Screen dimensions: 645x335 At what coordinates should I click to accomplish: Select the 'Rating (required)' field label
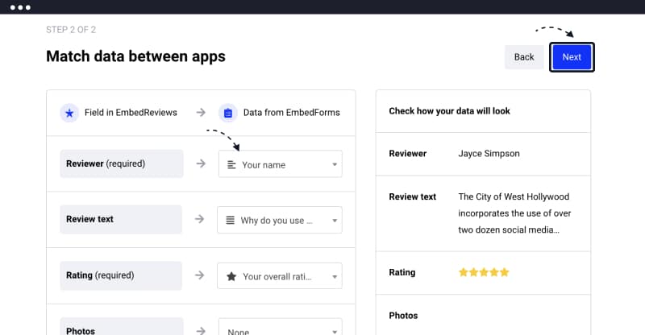coord(121,275)
